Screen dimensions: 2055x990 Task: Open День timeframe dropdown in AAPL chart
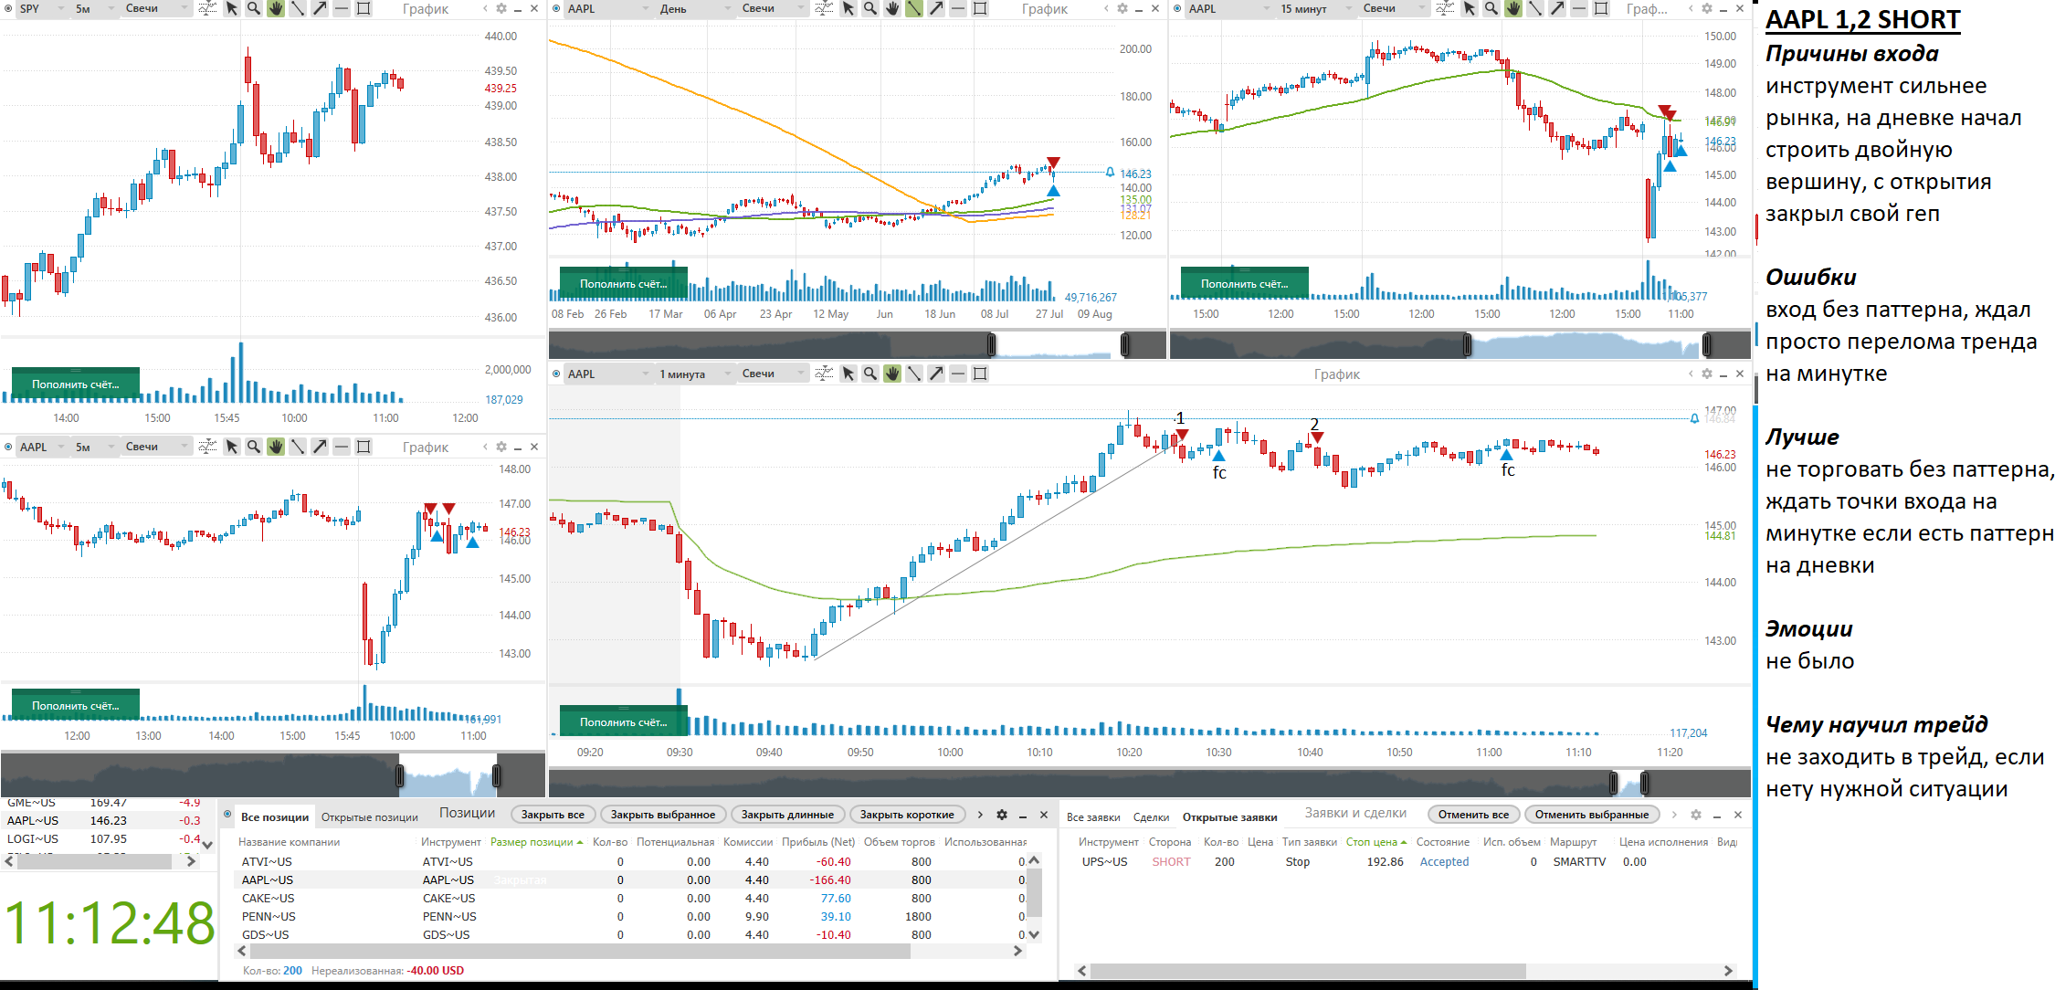(694, 8)
